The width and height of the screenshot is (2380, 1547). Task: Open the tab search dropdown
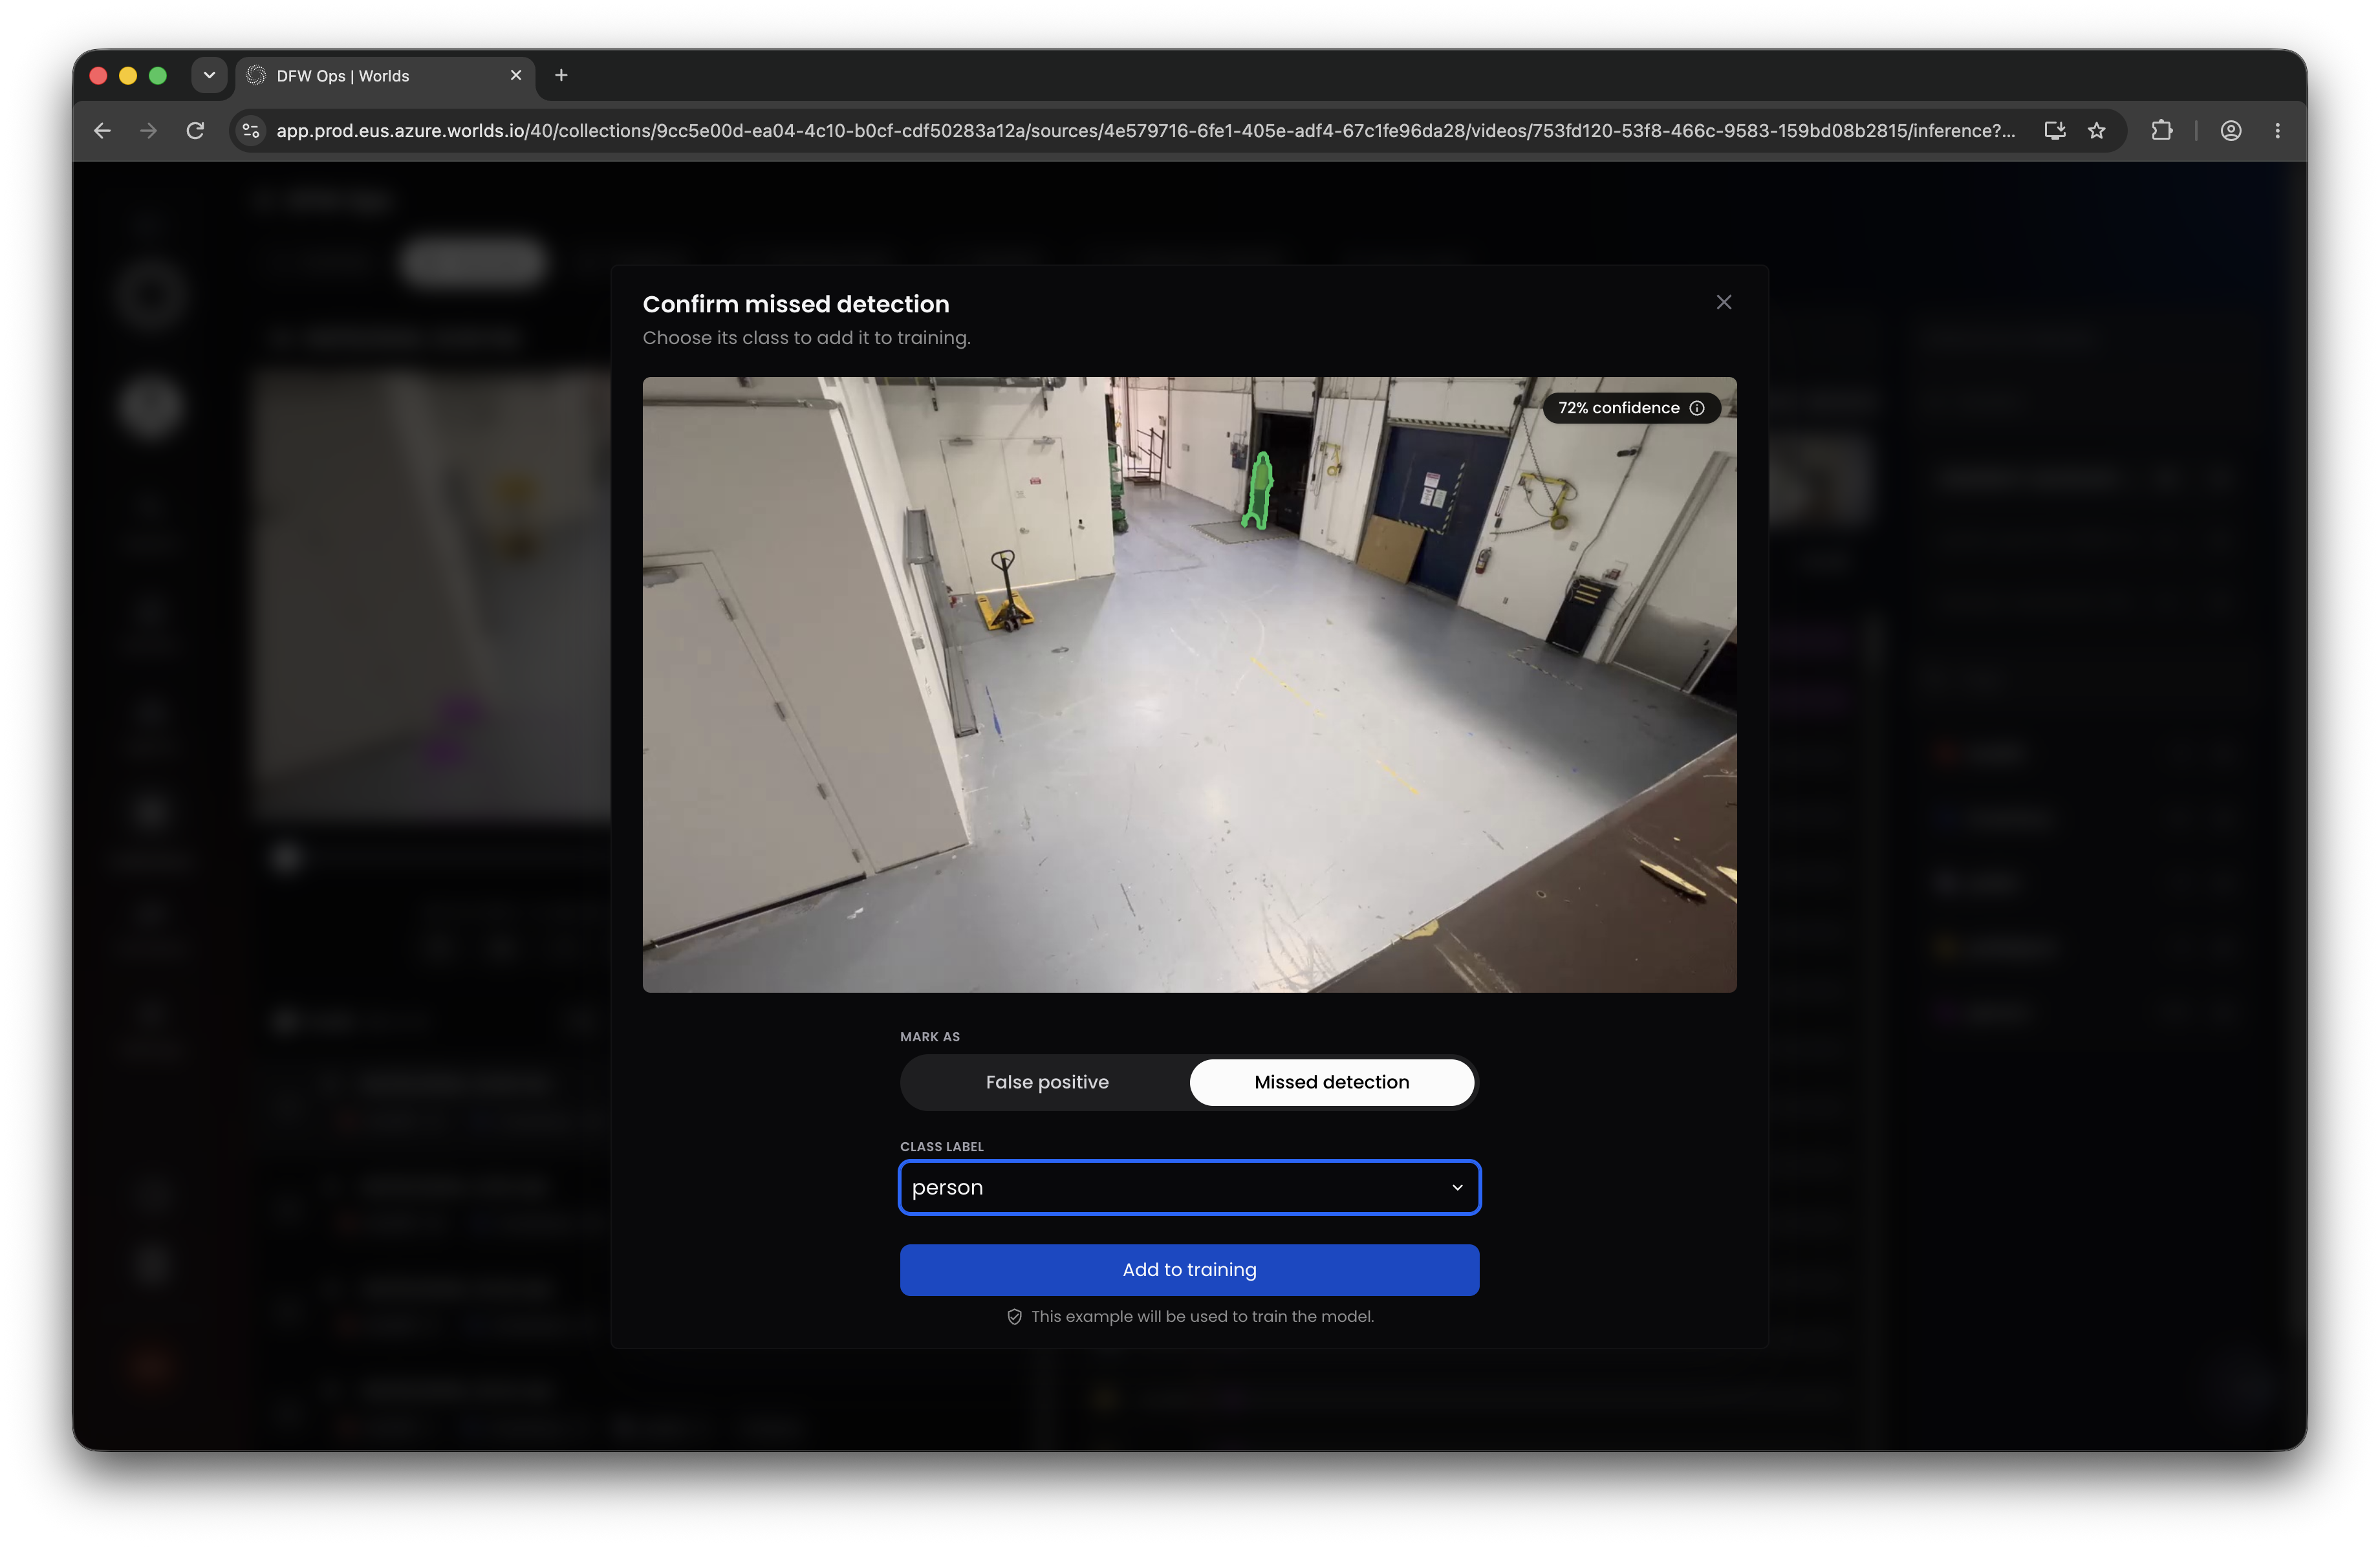(x=209, y=75)
